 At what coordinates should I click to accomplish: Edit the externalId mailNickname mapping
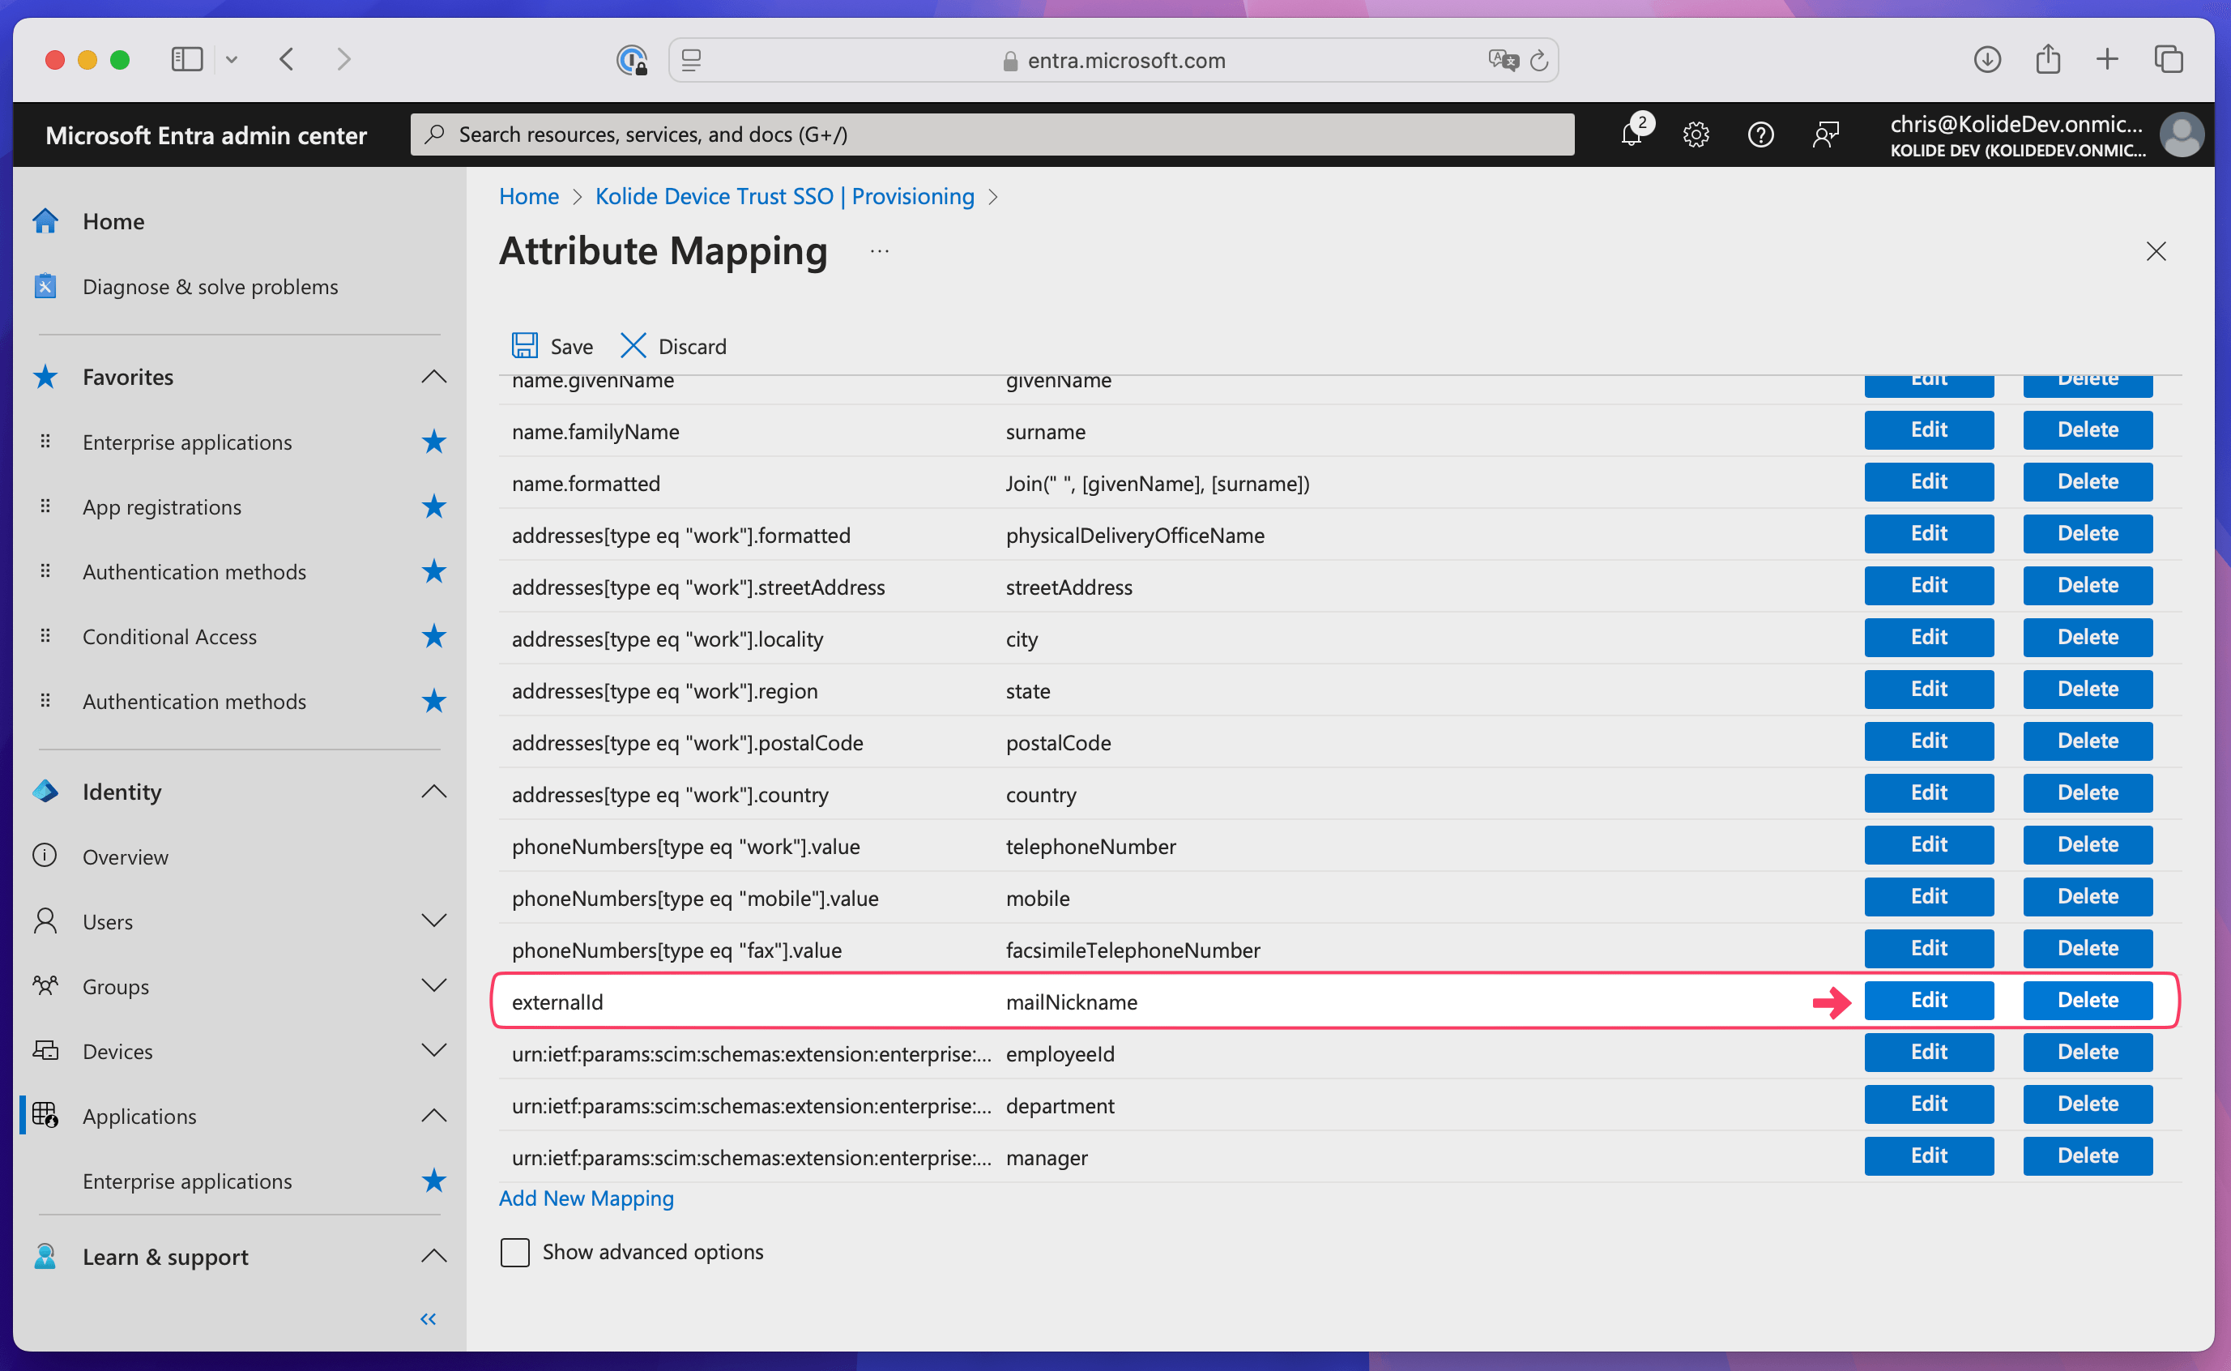click(x=1928, y=1000)
